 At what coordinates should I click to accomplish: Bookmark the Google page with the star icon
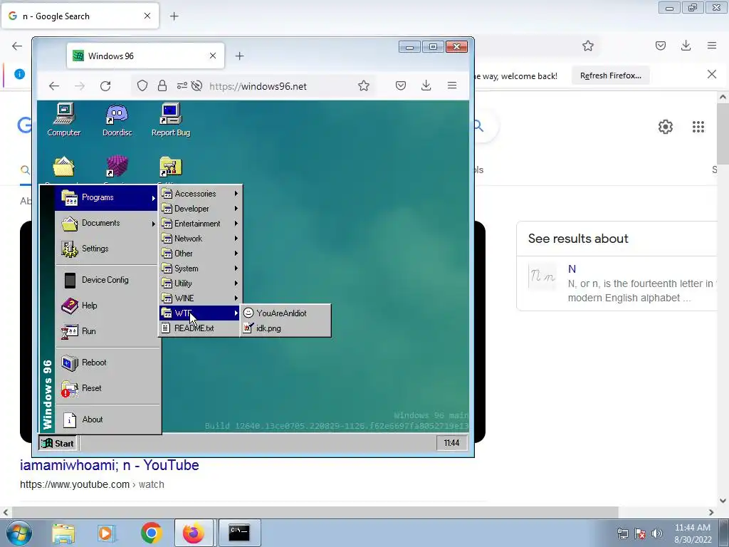coord(587,46)
